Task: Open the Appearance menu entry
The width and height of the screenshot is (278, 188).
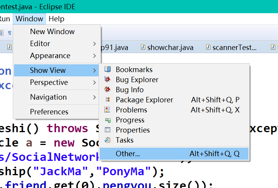Action: coord(56,56)
